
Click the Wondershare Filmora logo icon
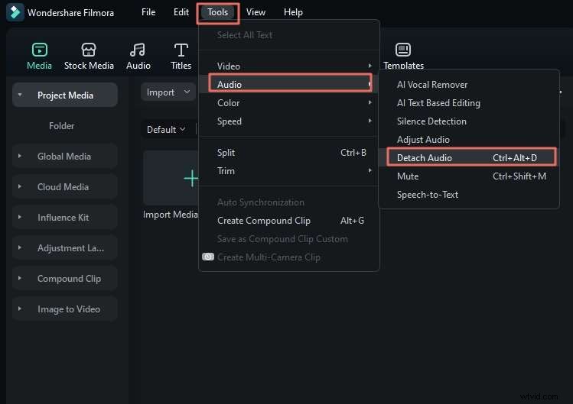coord(15,12)
